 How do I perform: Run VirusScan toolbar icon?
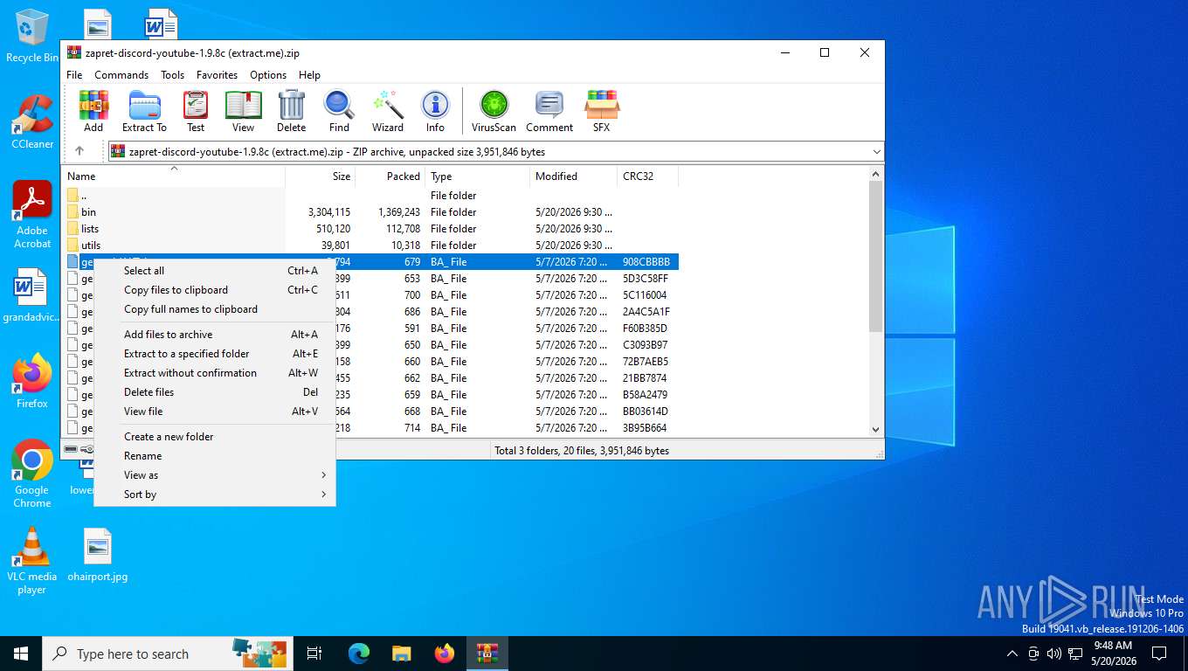point(494,111)
